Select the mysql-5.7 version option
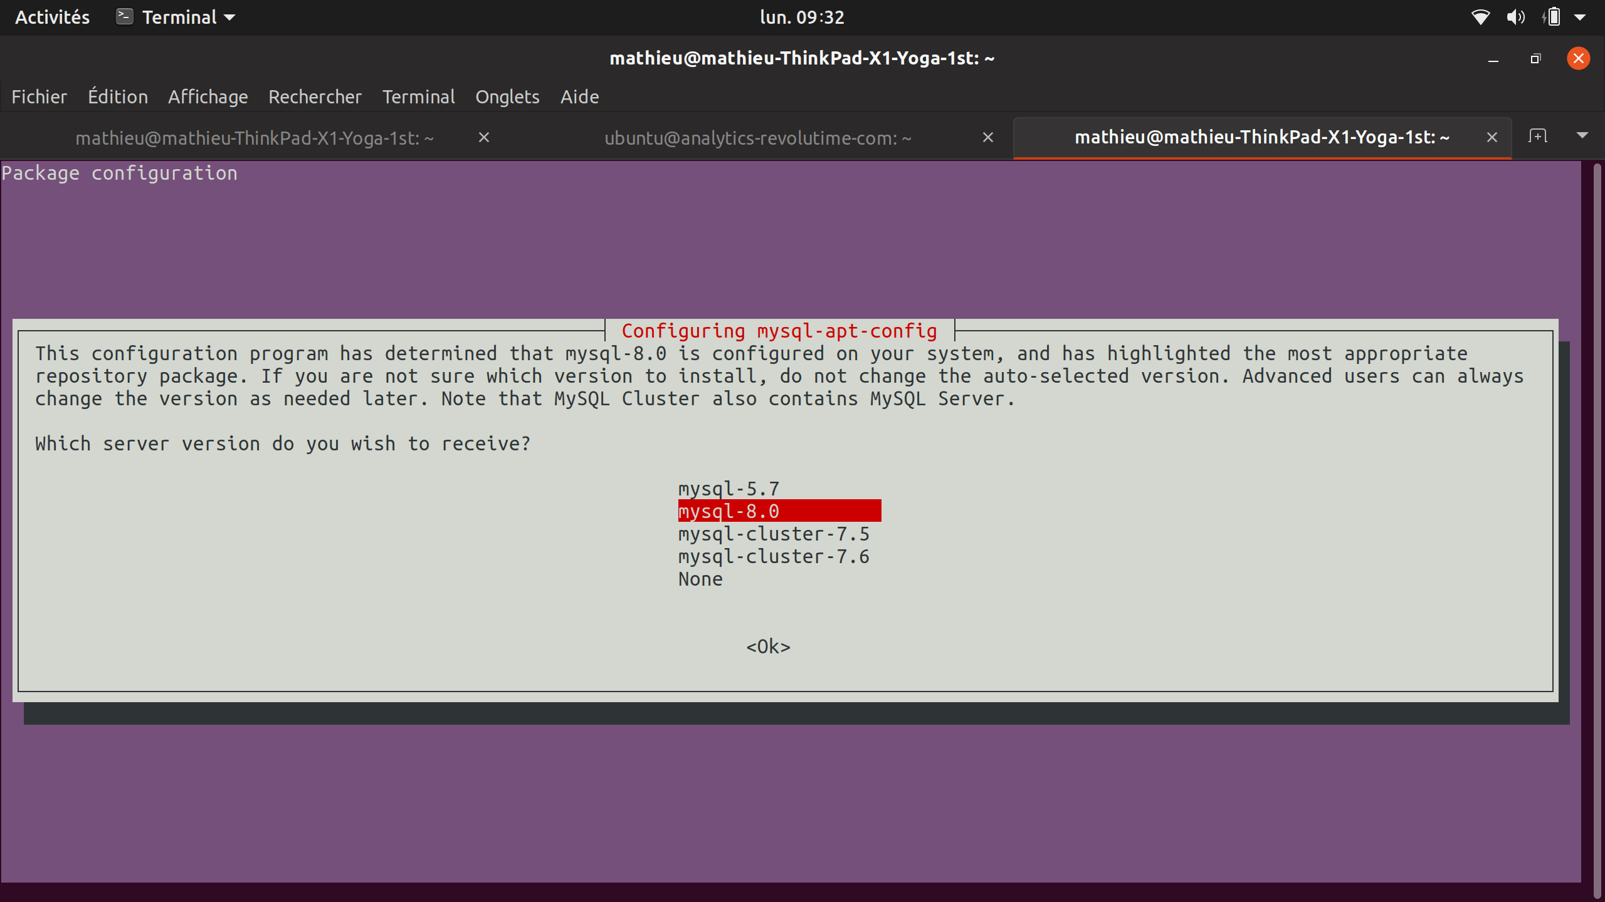 click(729, 489)
